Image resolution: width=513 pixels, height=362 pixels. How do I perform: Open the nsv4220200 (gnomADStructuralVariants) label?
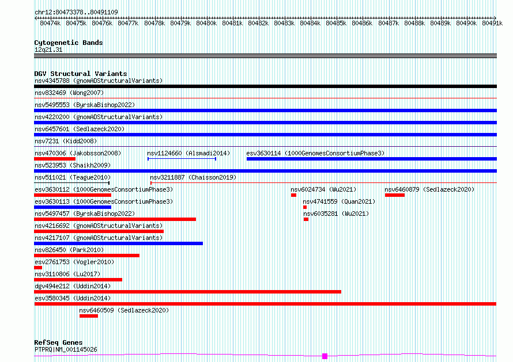pos(99,117)
